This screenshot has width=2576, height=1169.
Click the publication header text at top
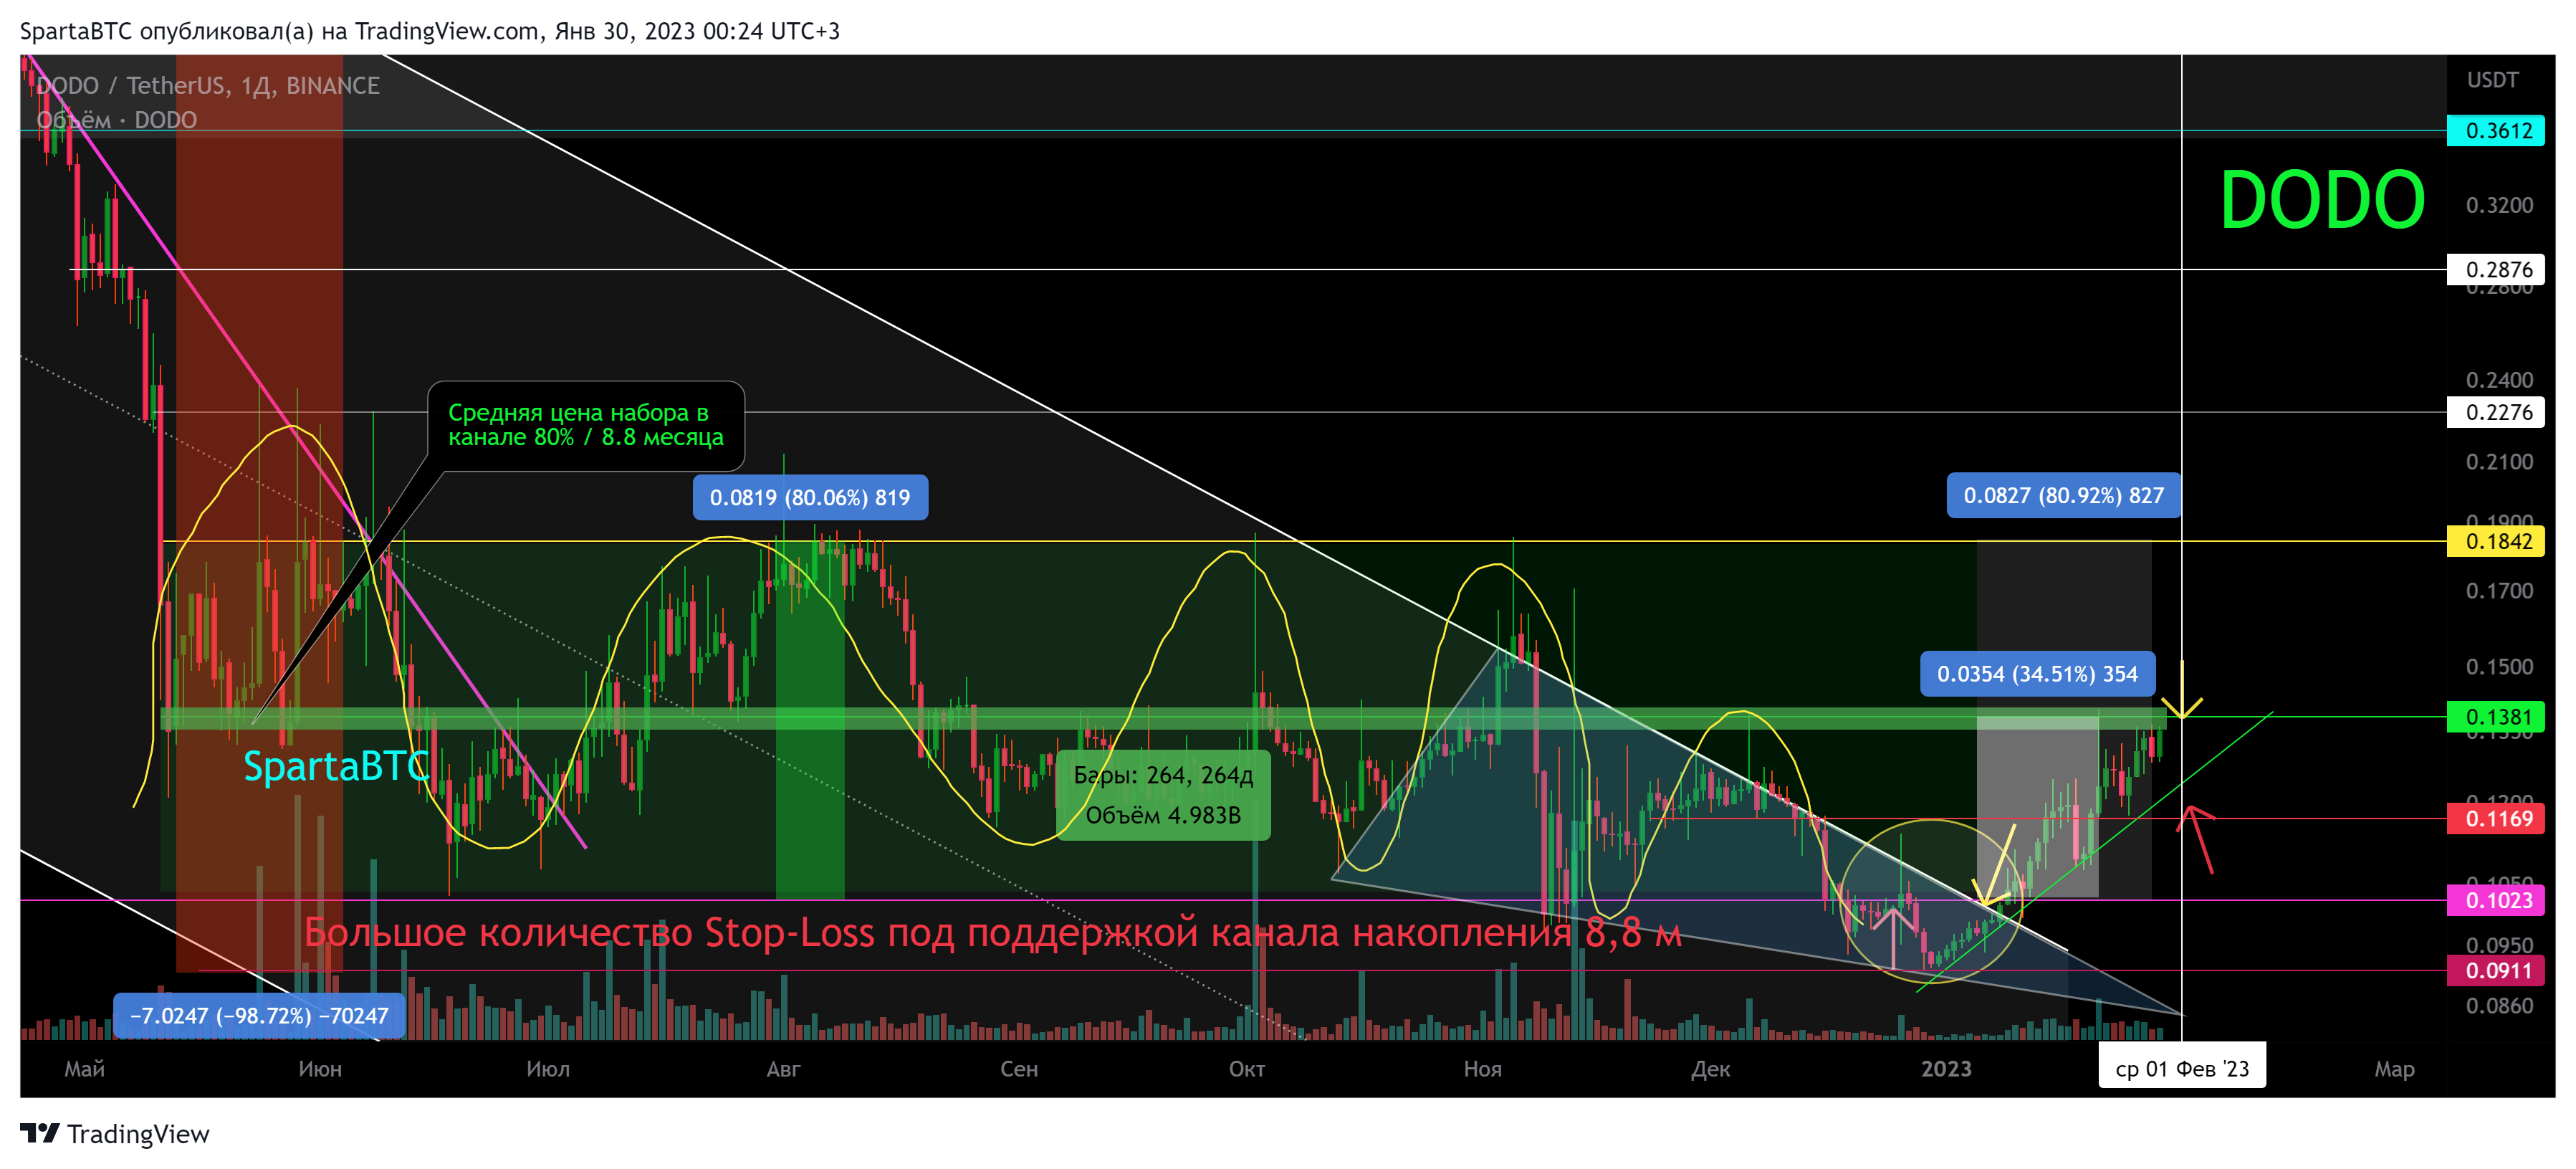430,31
